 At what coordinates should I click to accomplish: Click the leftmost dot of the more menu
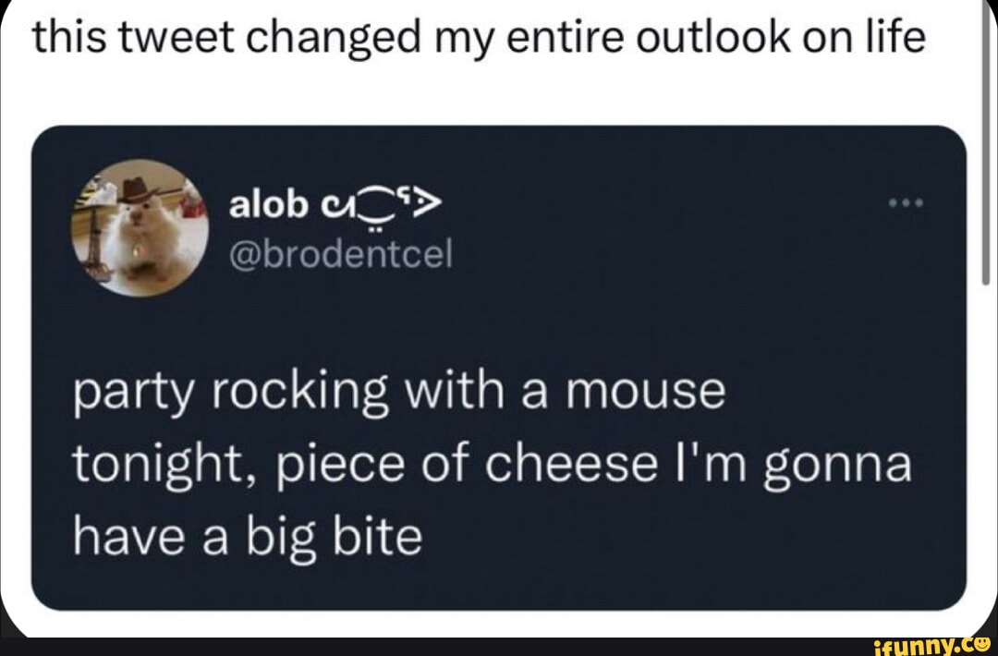point(894,201)
